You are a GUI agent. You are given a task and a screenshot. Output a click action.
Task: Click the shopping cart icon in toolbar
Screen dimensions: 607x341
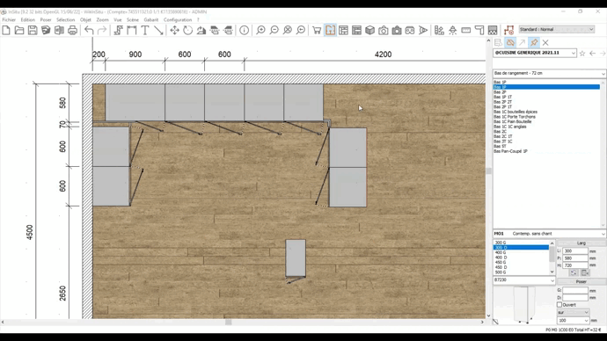pyautogui.click(x=317, y=30)
